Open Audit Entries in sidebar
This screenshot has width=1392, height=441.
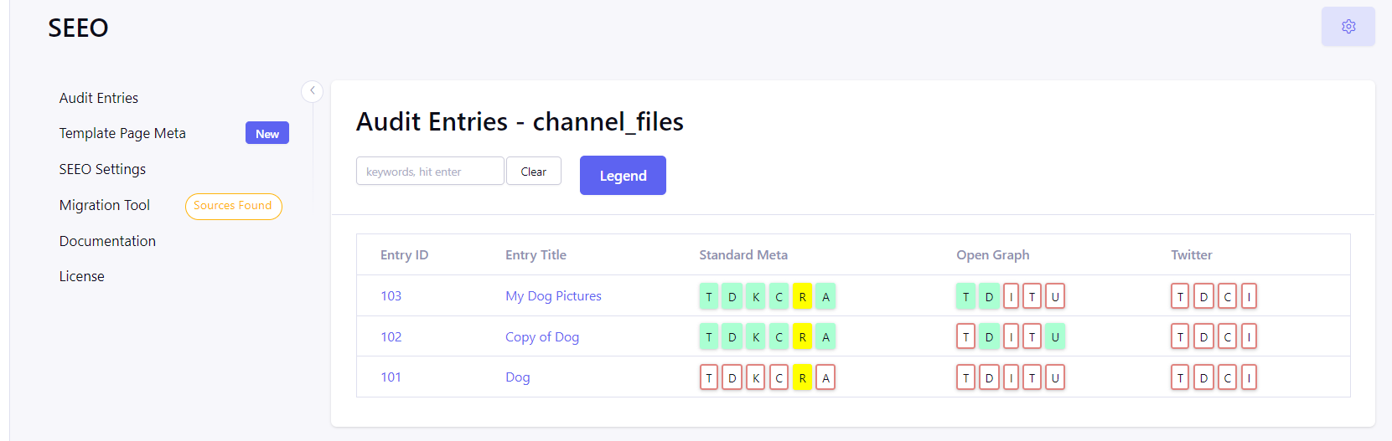pyautogui.click(x=99, y=98)
